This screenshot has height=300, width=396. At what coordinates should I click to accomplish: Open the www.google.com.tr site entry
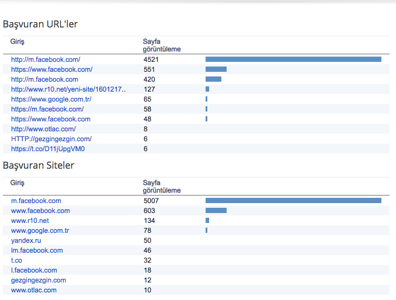tap(40, 231)
